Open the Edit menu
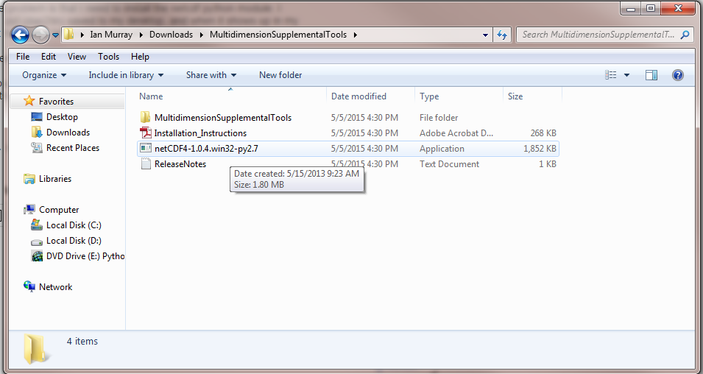 coord(49,57)
